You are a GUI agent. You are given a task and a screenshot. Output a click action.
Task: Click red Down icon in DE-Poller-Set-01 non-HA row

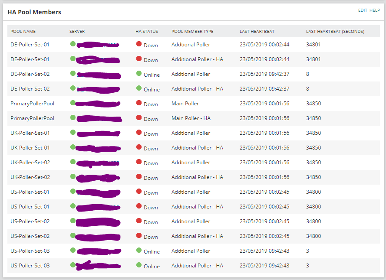(x=139, y=44)
